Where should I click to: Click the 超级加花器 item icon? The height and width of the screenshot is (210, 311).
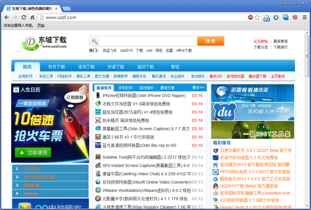[x=98, y=112]
